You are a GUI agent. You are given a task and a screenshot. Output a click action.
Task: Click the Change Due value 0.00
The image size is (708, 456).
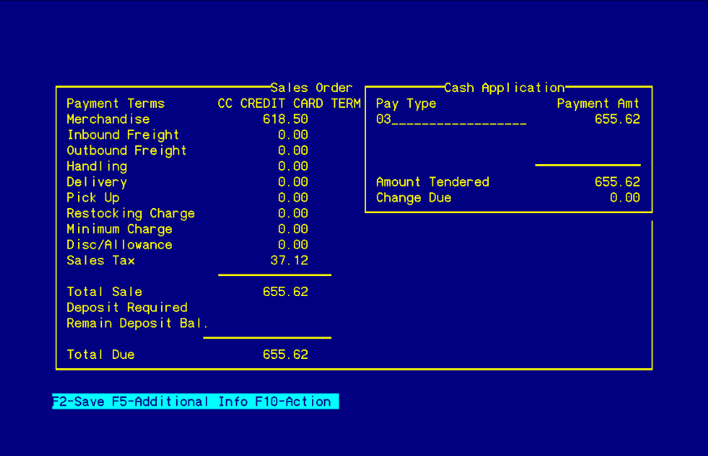click(625, 197)
